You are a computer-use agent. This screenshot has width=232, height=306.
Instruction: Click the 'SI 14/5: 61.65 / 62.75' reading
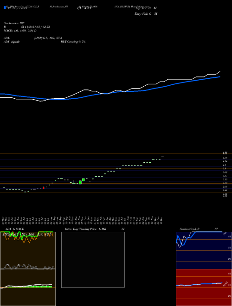click(35, 27)
